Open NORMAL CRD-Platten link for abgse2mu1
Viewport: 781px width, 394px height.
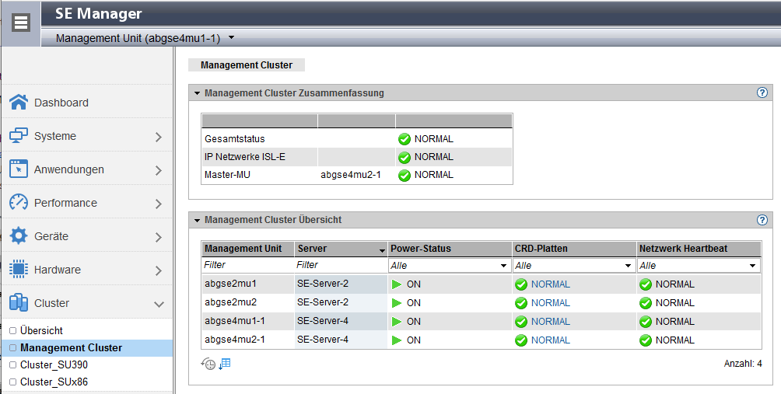tap(550, 284)
